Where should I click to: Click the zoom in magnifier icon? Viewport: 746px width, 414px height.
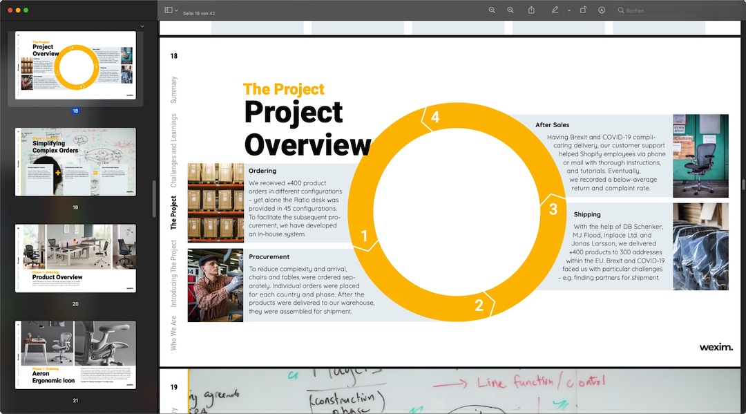tap(510, 10)
